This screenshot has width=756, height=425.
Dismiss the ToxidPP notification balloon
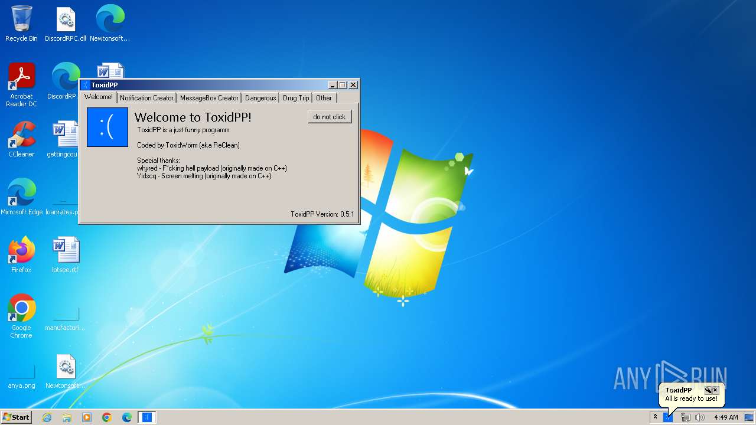[715, 390]
